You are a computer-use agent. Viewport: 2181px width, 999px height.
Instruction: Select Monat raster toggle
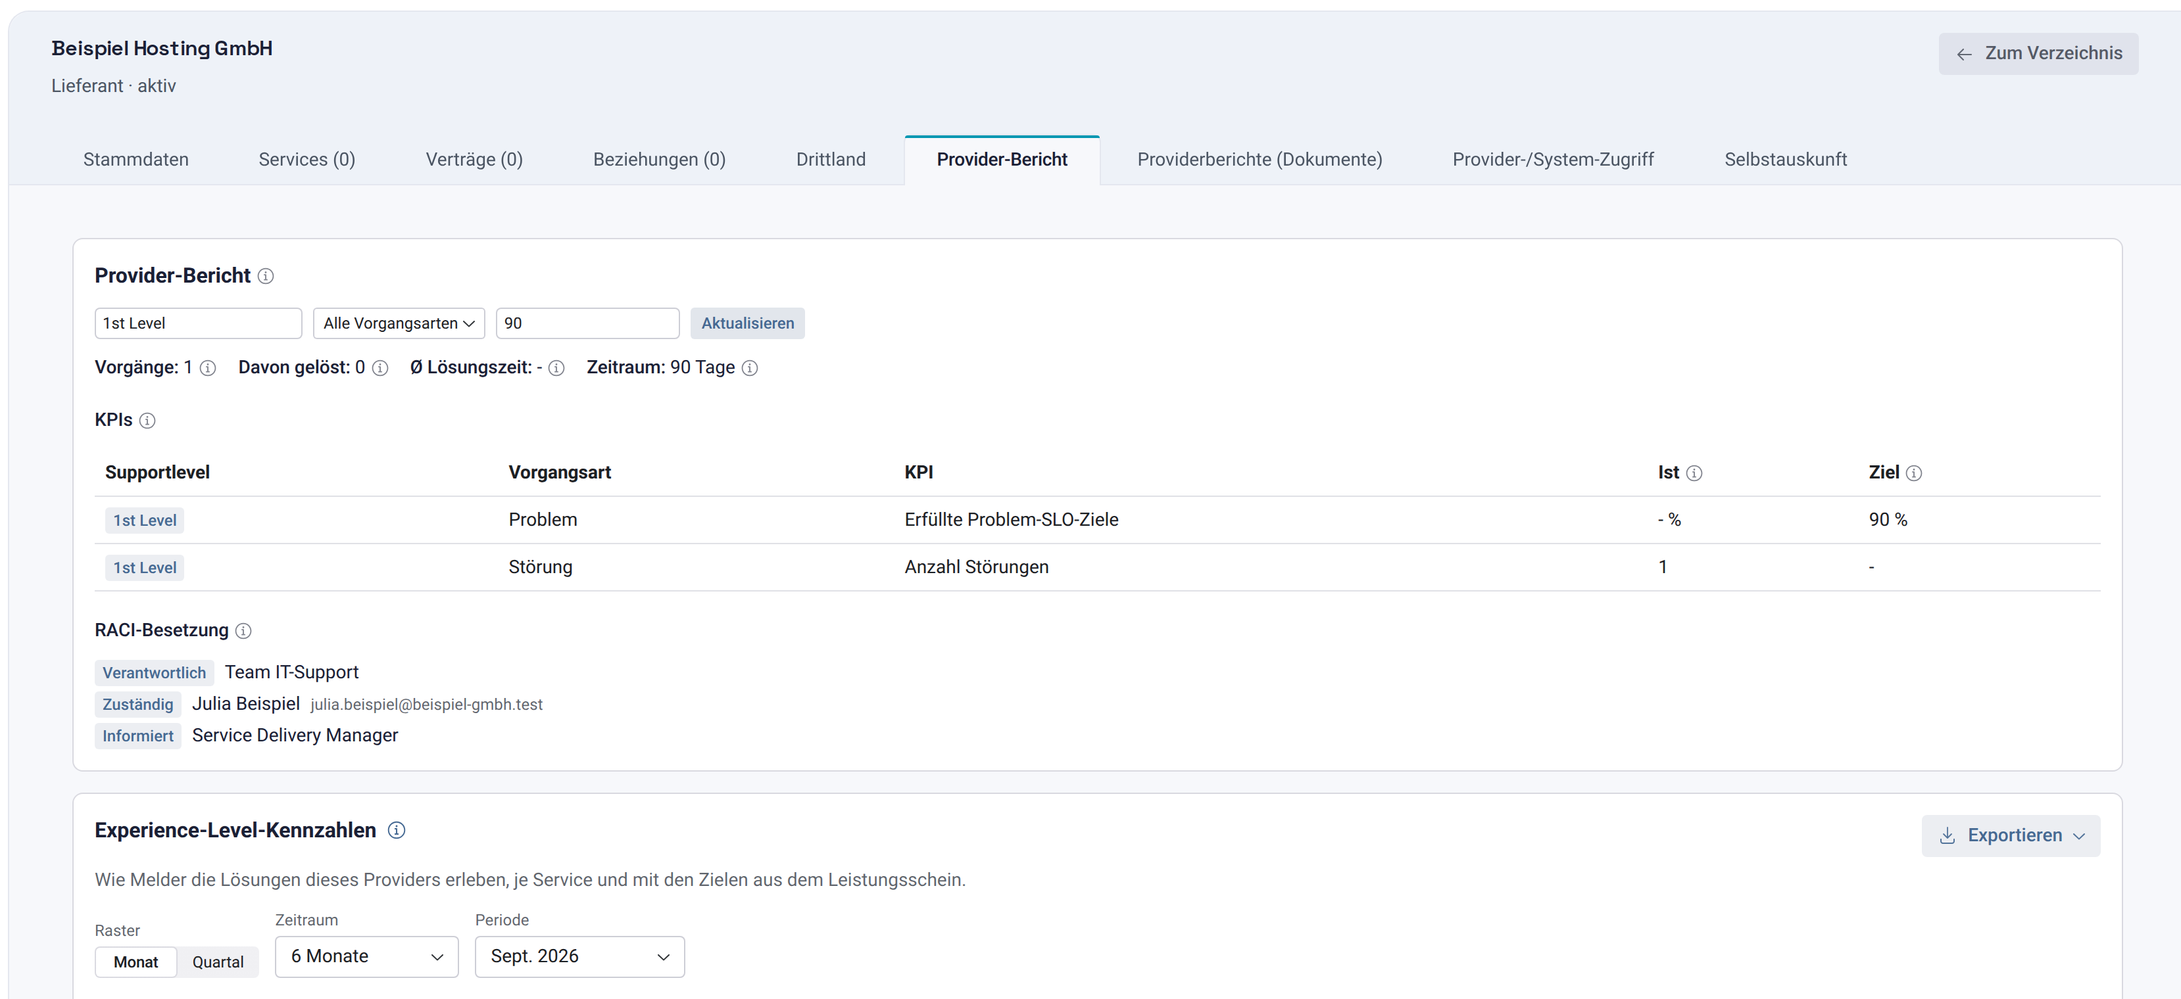pyautogui.click(x=135, y=962)
